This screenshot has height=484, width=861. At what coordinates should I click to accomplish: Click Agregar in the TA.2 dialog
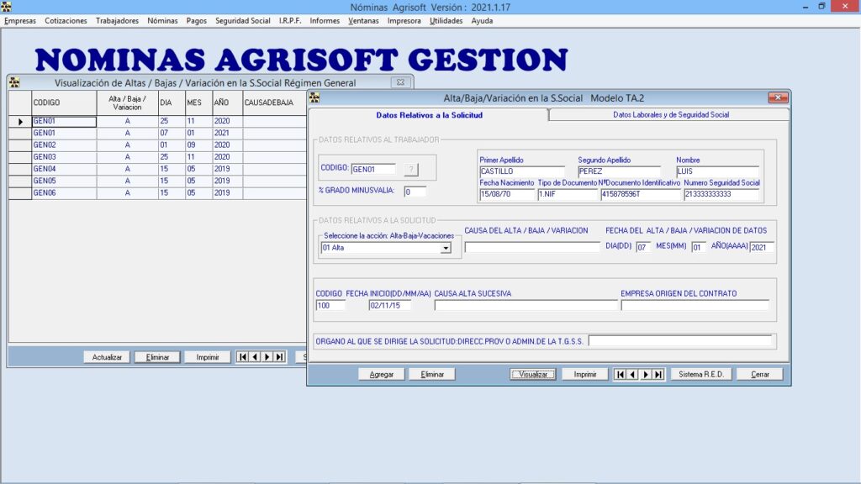click(x=381, y=374)
